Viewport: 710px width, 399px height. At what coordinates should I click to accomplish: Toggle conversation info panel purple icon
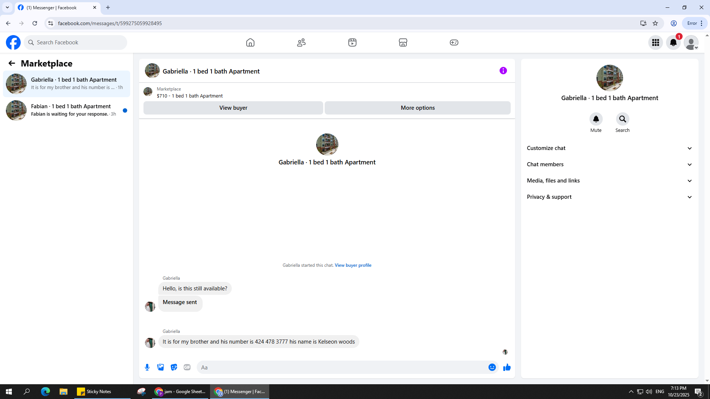click(503, 71)
